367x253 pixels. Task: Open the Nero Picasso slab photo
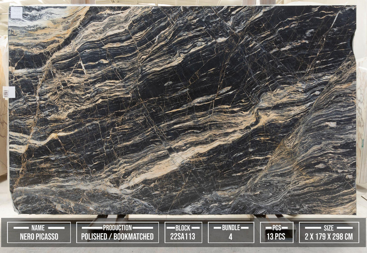(x=182, y=110)
